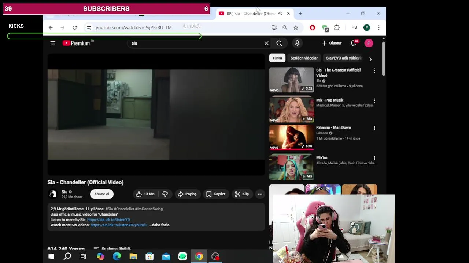Open the Sıralama ölçütü sort dropdown
Image resolution: width=469 pixels, height=263 pixels.
point(112,248)
